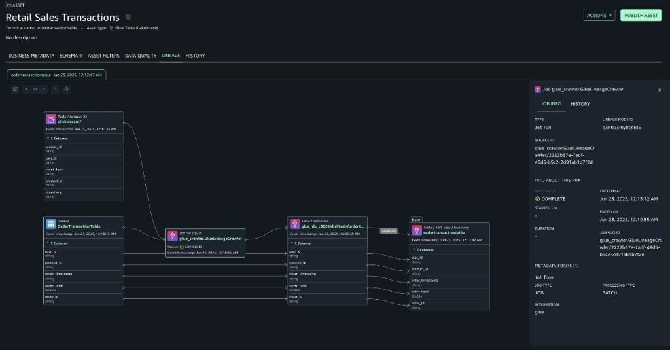Click the Cataloged edge label

(389, 231)
